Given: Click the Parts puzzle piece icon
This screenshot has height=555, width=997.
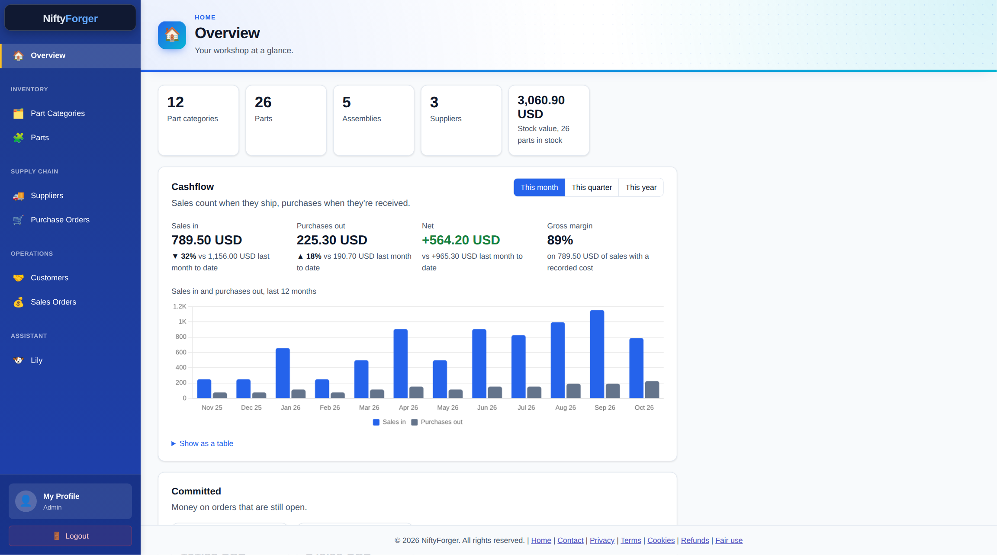Looking at the screenshot, I should (18, 138).
